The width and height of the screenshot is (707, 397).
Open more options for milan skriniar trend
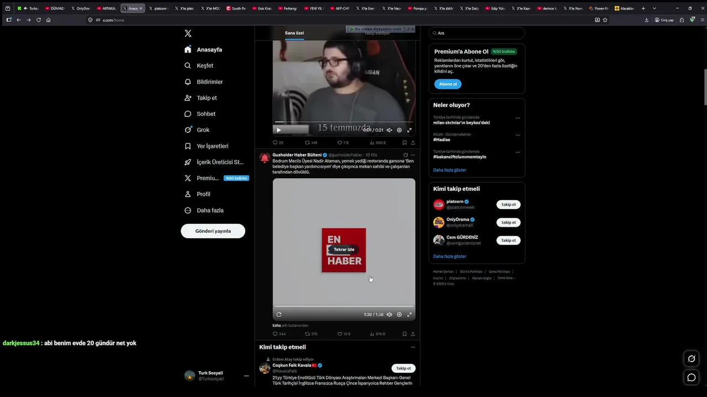[x=518, y=118]
